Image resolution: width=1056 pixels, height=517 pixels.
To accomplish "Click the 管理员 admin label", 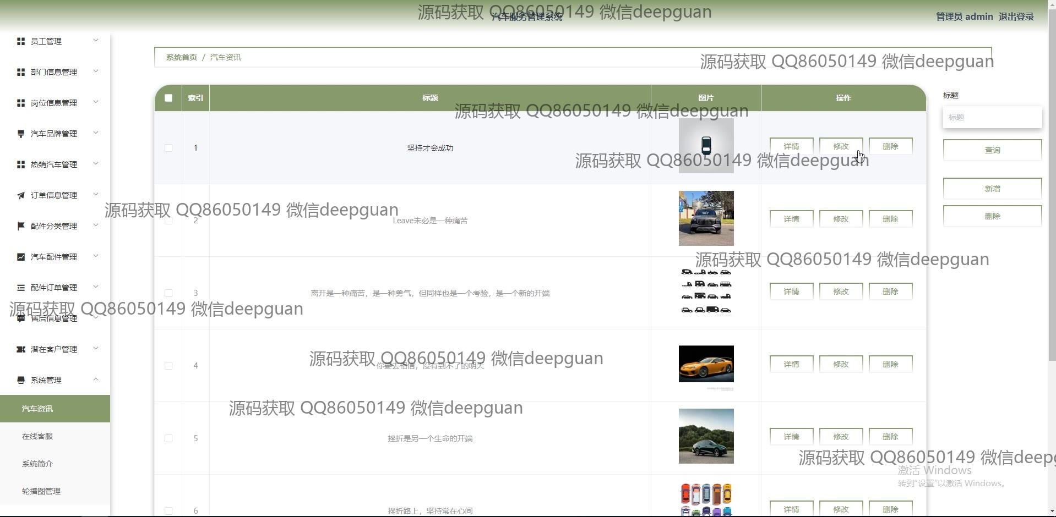I will pos(964,16).
